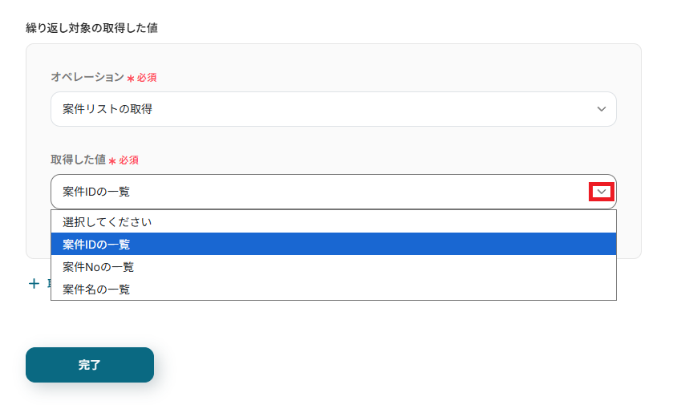
Task: Click the 案件IDの一覧 text inside the select box
Action: click(x=96, y=192)
